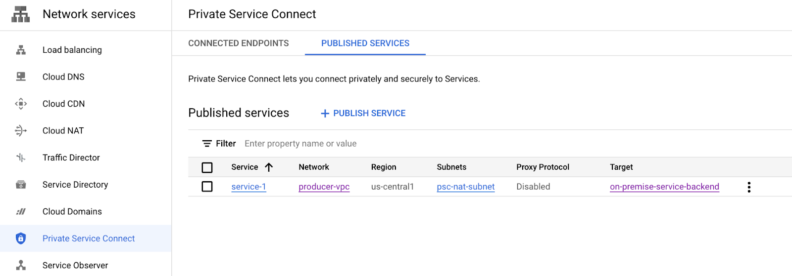The width and height of the screenshot is (792, 276).
Task: Open the on-premise-service-backend target link
Action: coord(664,187)
